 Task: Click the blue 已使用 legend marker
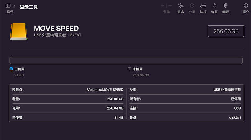click(11, 69)
